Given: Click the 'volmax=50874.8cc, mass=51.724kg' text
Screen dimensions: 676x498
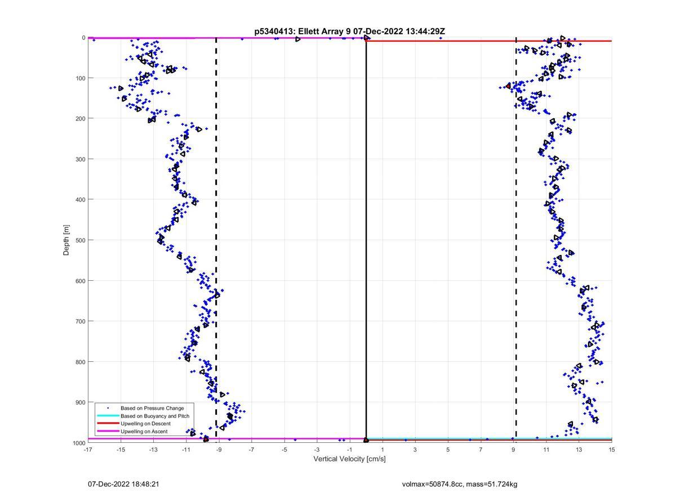Looking at the screenshot, I should tap(460, 484).
